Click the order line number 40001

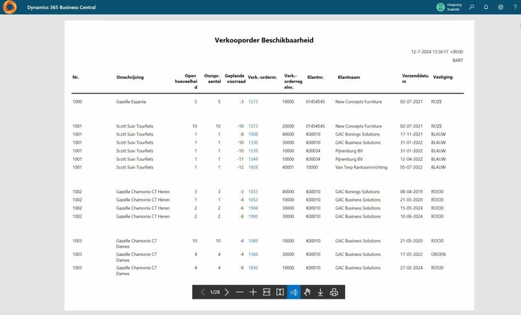point(287,167)
